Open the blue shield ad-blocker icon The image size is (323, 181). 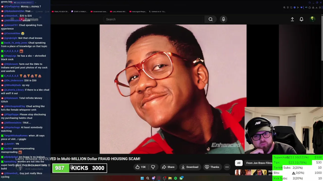(x=294, y=8)
